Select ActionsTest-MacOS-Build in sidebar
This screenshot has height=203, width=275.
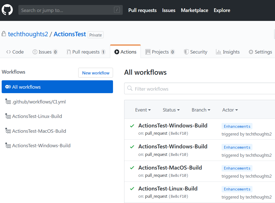(39, 131)
